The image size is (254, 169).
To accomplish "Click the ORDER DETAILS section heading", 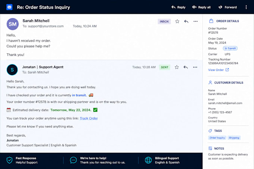I will (x=227, y=21).
